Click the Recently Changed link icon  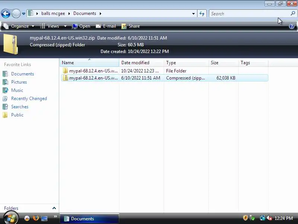(5, 99)
